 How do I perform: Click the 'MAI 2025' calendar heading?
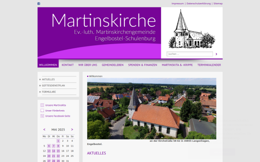(58, 130)
